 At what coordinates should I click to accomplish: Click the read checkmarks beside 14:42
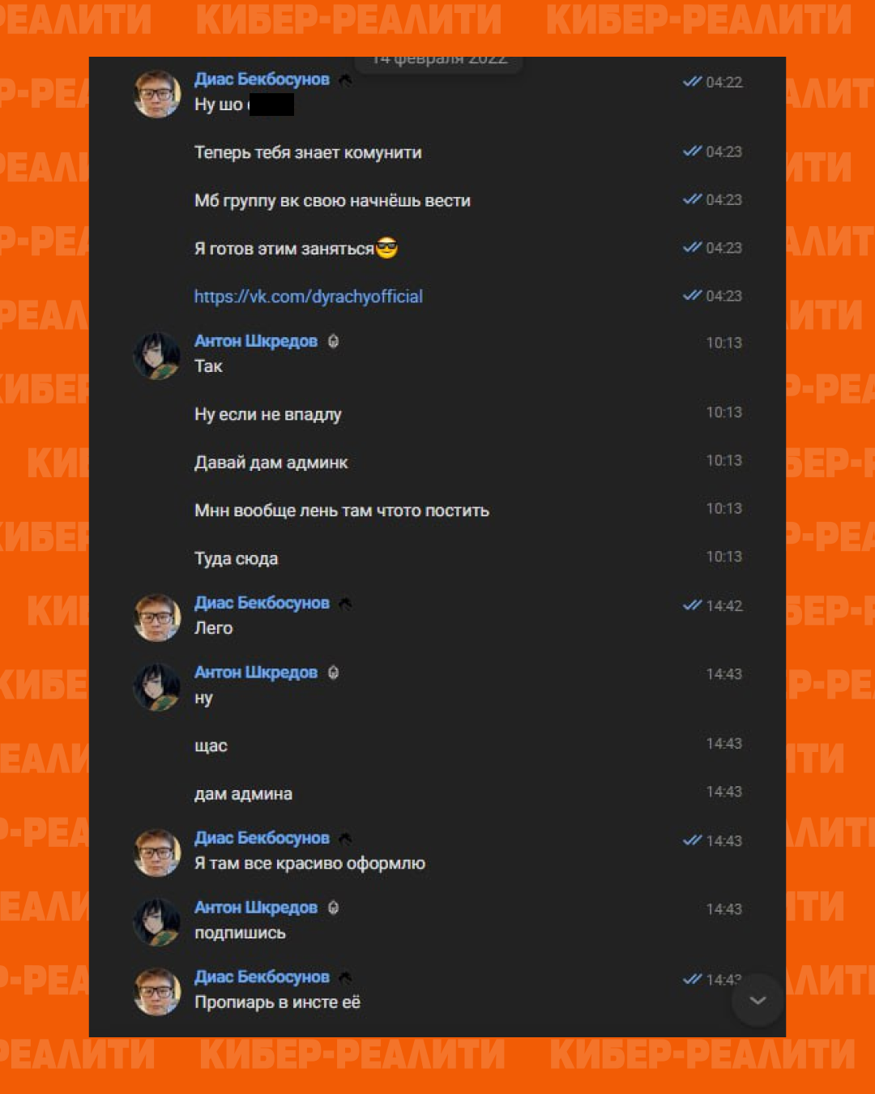(x=692, y=605)
